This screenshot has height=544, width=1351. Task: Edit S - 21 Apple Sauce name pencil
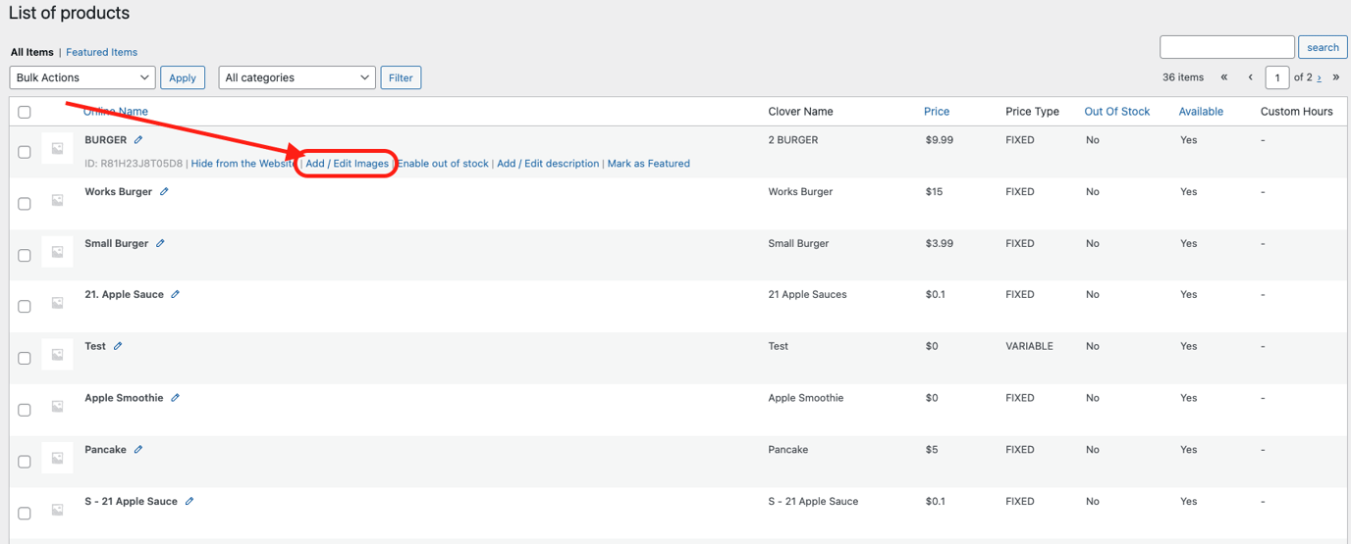click(189, 501)
